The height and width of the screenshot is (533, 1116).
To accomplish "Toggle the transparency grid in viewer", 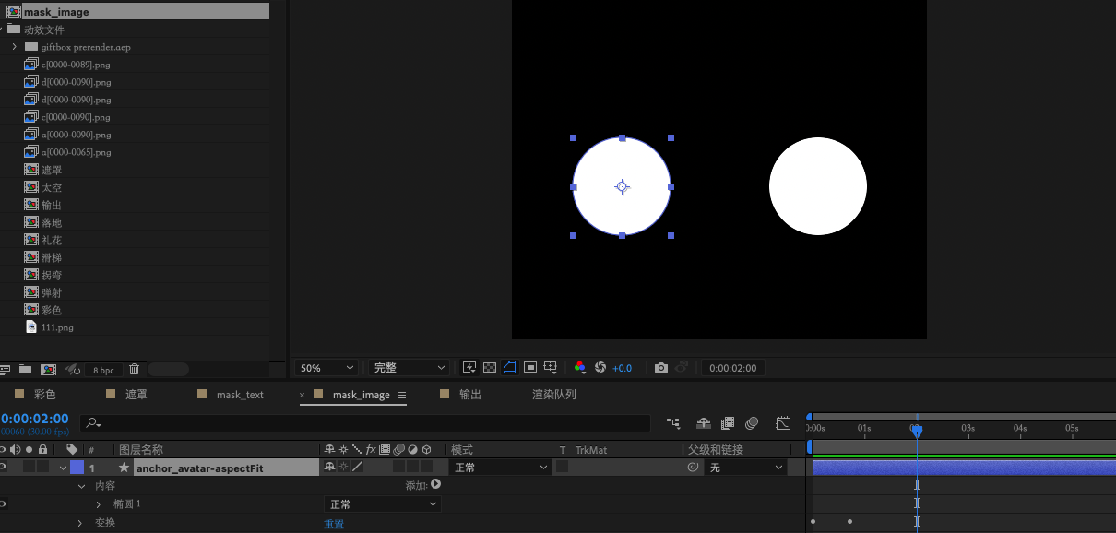I will click(x=490, y=368).
